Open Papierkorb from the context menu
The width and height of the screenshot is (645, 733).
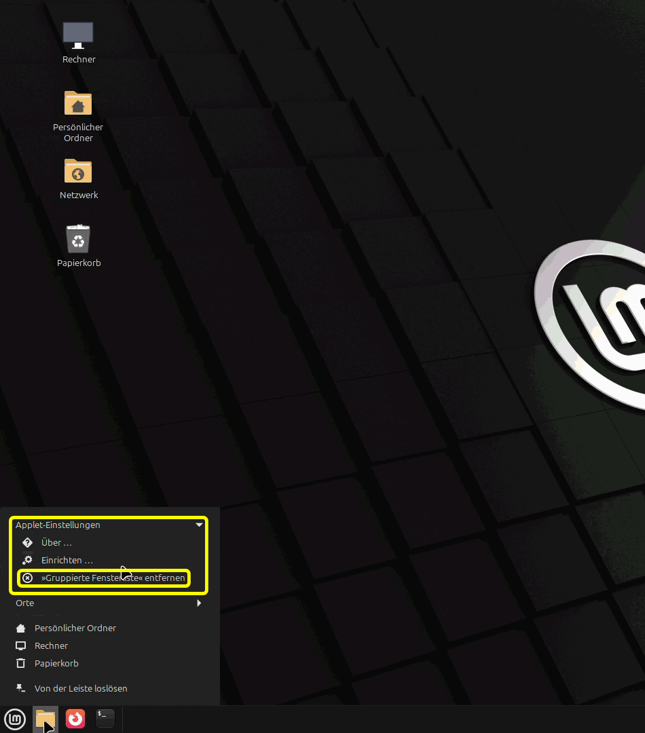[x=56, y=663]
